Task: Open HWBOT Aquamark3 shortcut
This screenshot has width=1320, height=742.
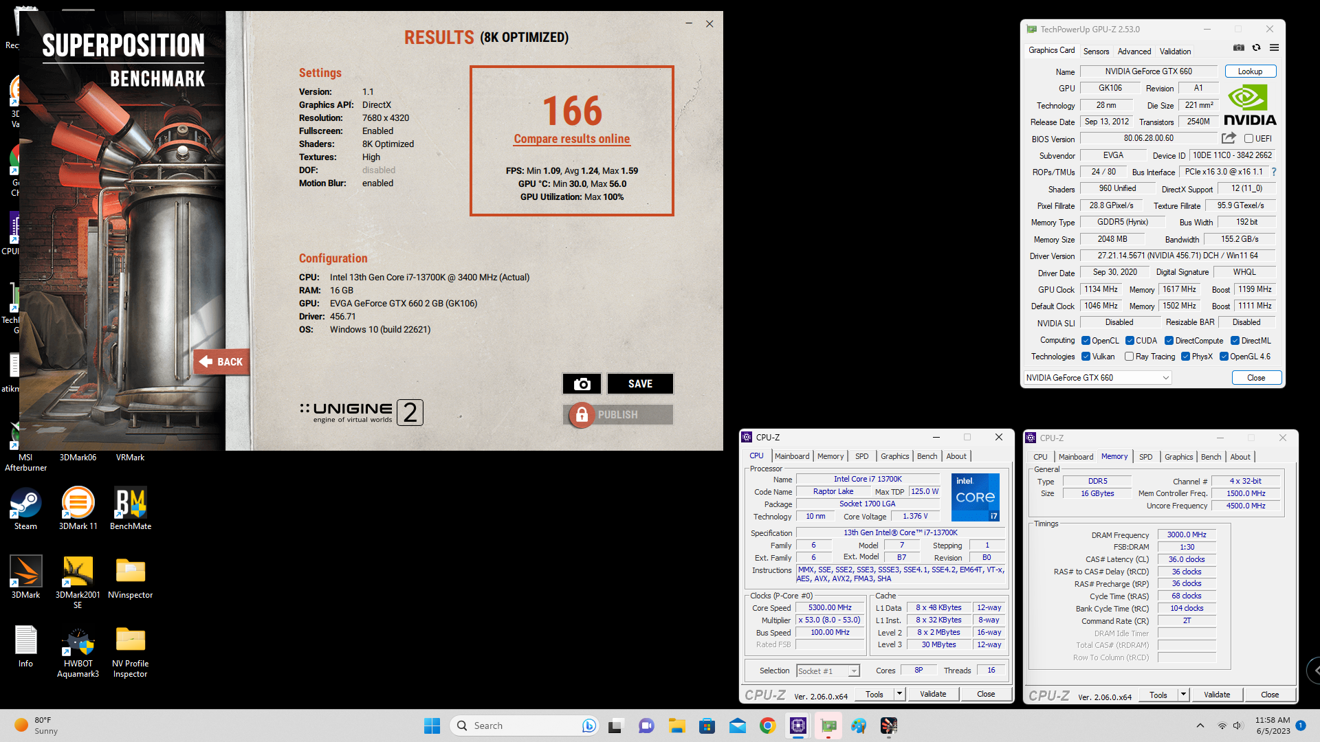Action: tap(78, 651)
